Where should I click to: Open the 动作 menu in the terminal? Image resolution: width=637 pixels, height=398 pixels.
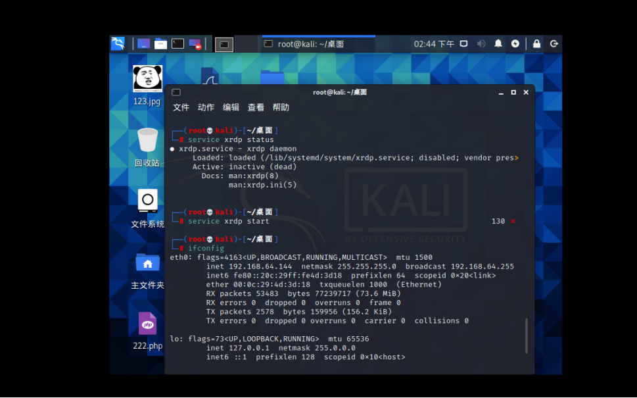pyautogui.click(x=206, y=107)
